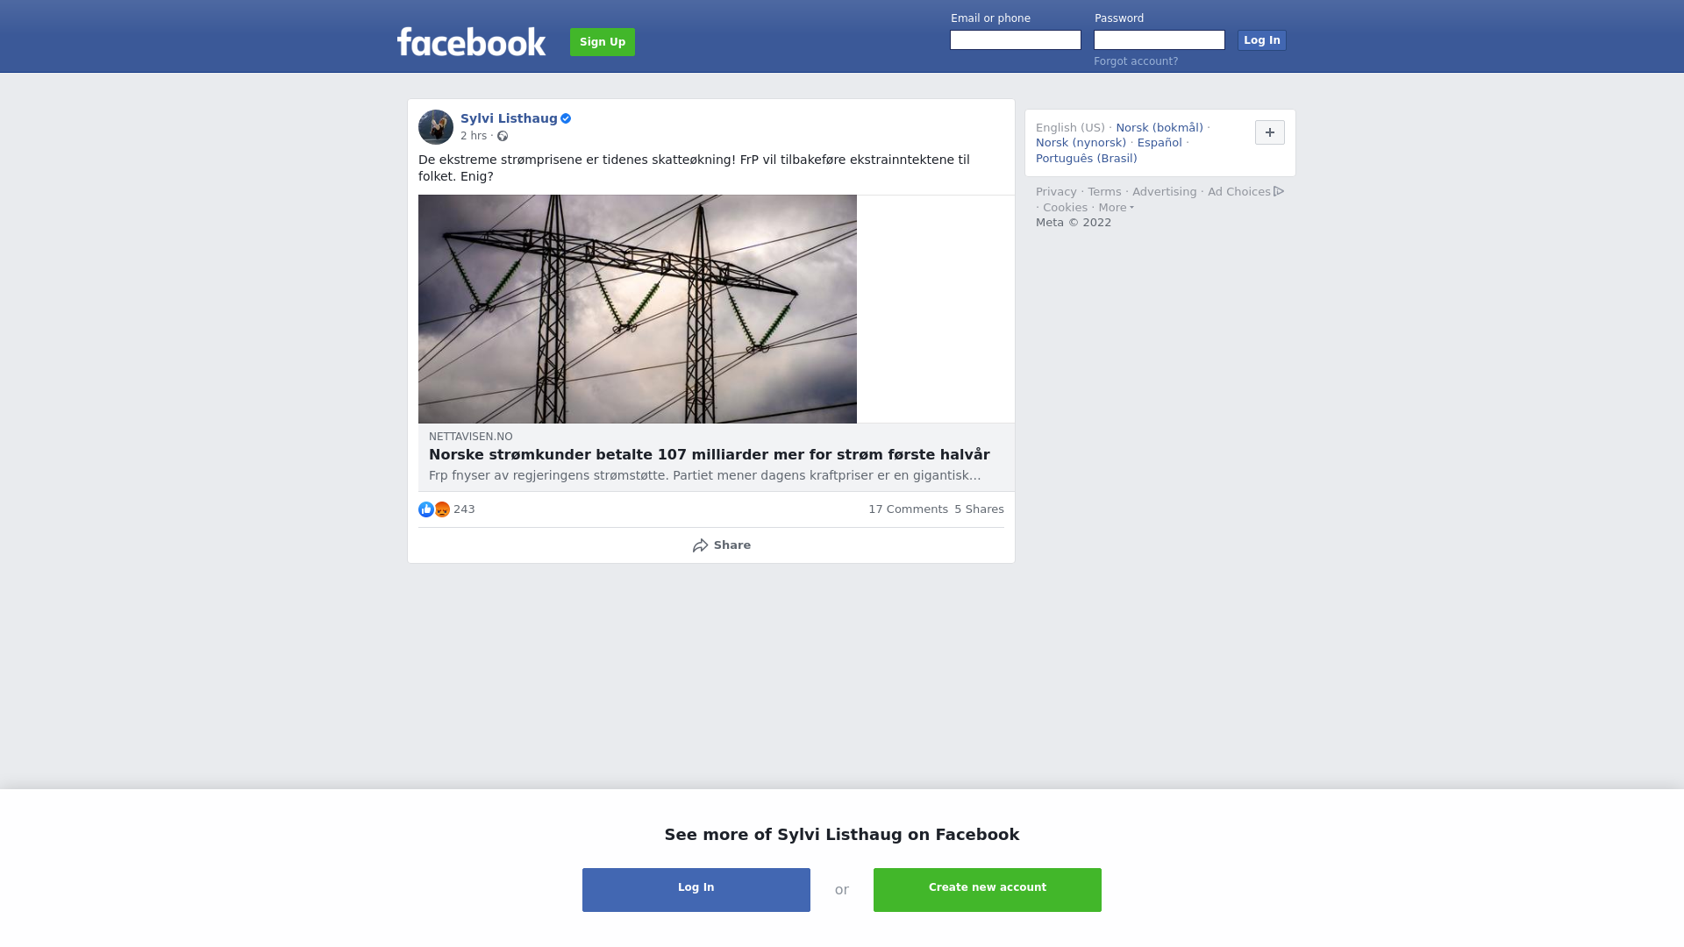The height and width of the screenshot is (947, 1684).
Task: Click the verified badge next to Sylvi Listhaug
Action: pos(566,118)
